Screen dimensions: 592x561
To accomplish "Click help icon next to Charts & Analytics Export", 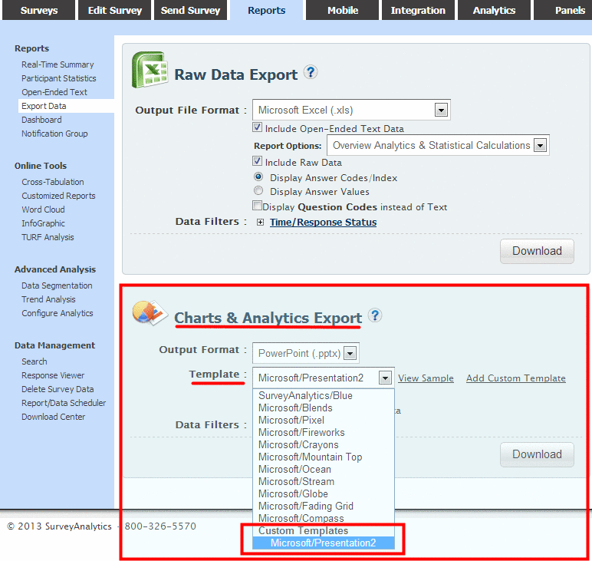I will click(x=374, y=315).
